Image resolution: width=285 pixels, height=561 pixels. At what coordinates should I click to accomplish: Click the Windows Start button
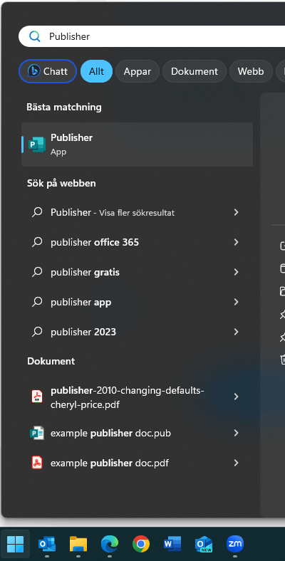coord(16,544)
